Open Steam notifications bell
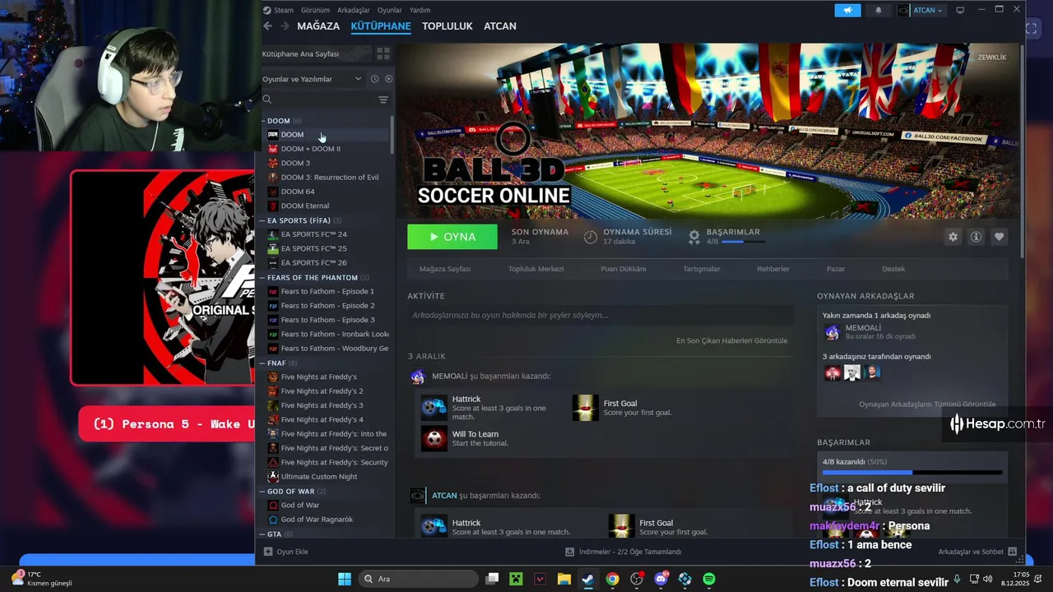The image size is (1053, 592). tap(878, 10)
